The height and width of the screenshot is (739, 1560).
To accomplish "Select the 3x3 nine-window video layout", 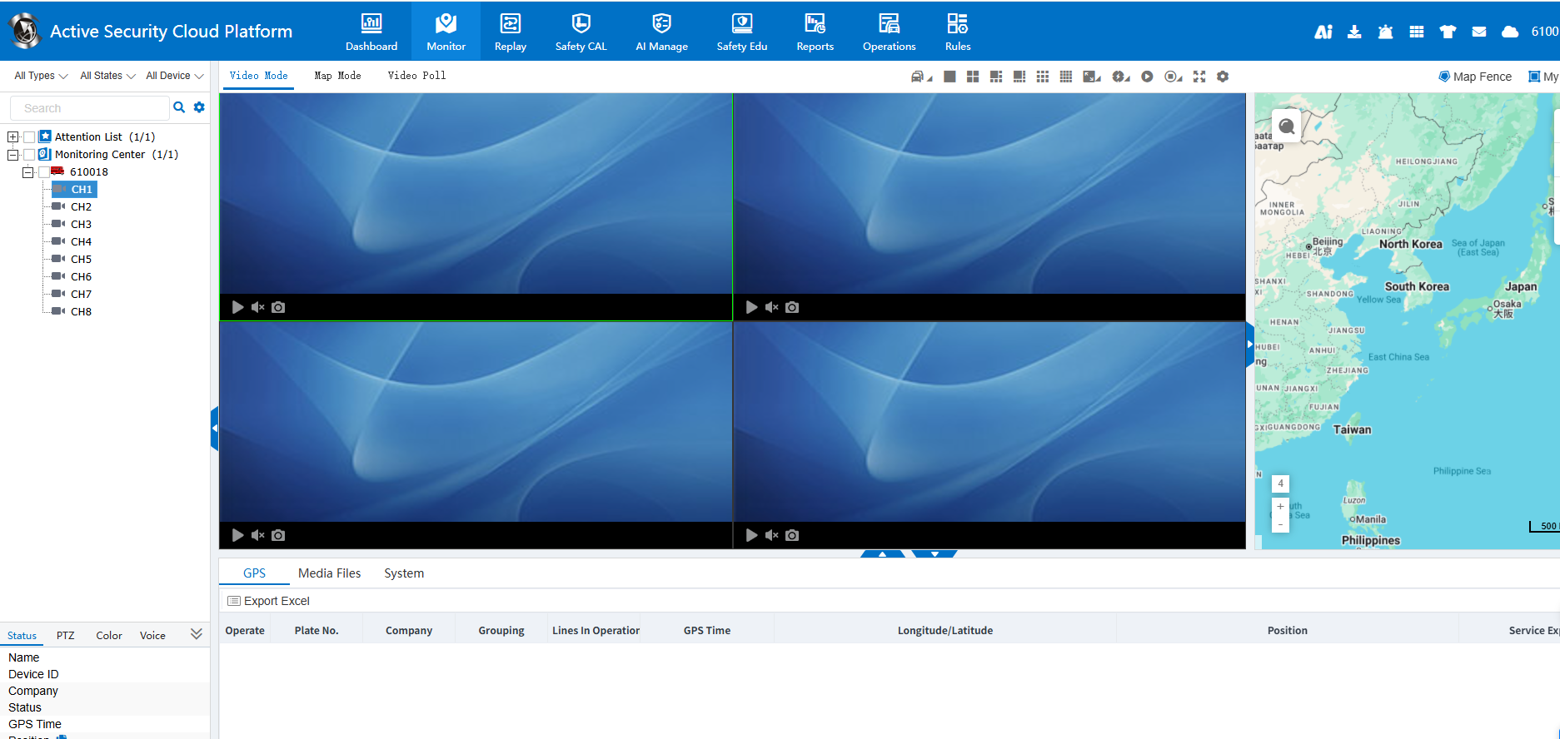I will [1042, 77].
